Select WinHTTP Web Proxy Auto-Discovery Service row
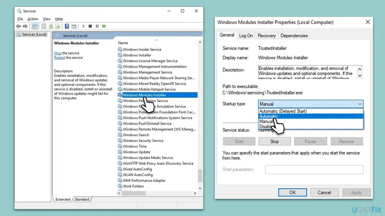 click(157, 163)
